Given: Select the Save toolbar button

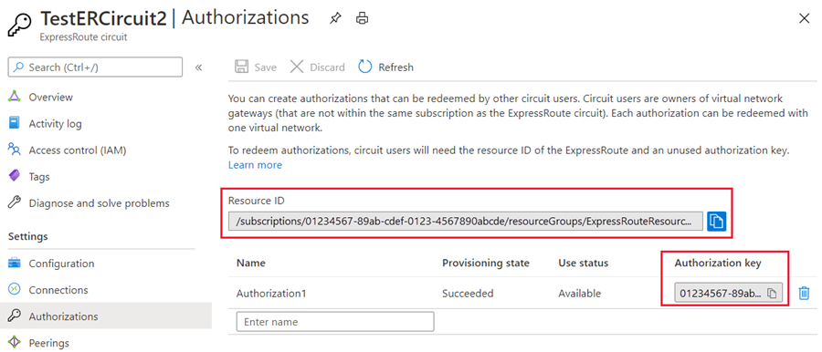Looking at the screenshot, I should pyautogui.click(x=256, y=67).
